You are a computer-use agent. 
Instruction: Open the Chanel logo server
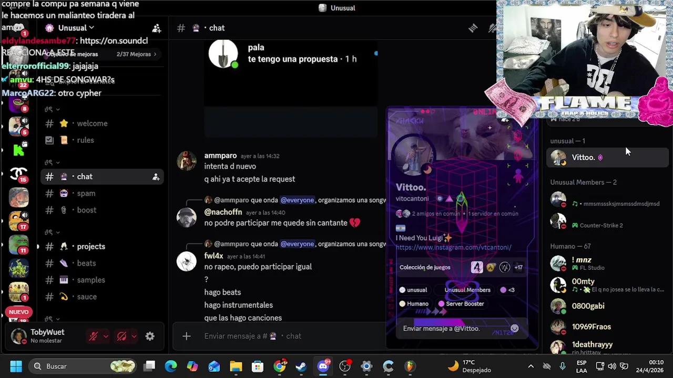point(18,173)
